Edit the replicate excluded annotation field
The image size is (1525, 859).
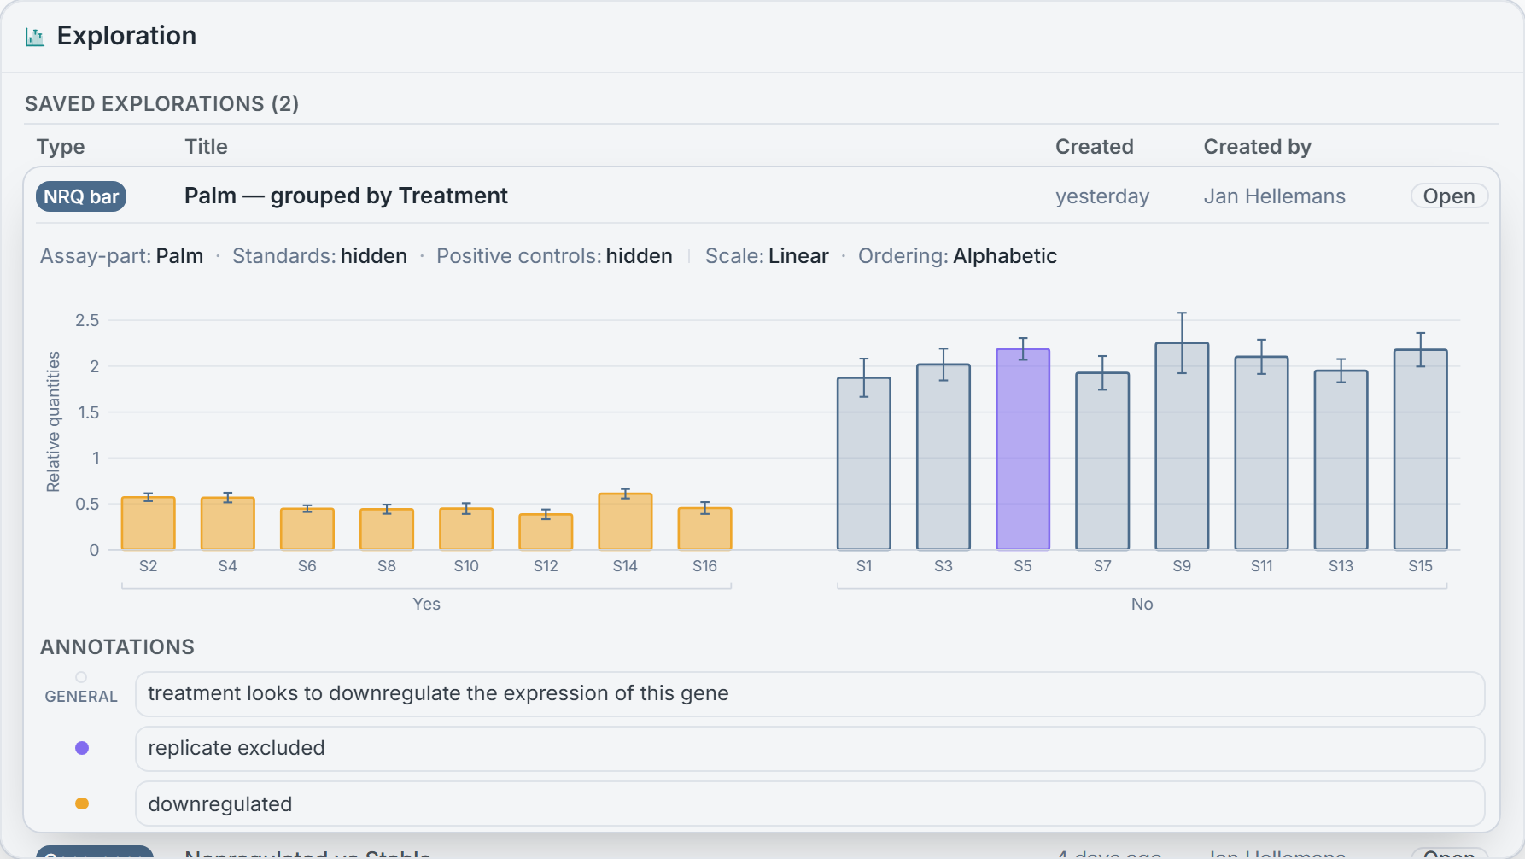809,748
